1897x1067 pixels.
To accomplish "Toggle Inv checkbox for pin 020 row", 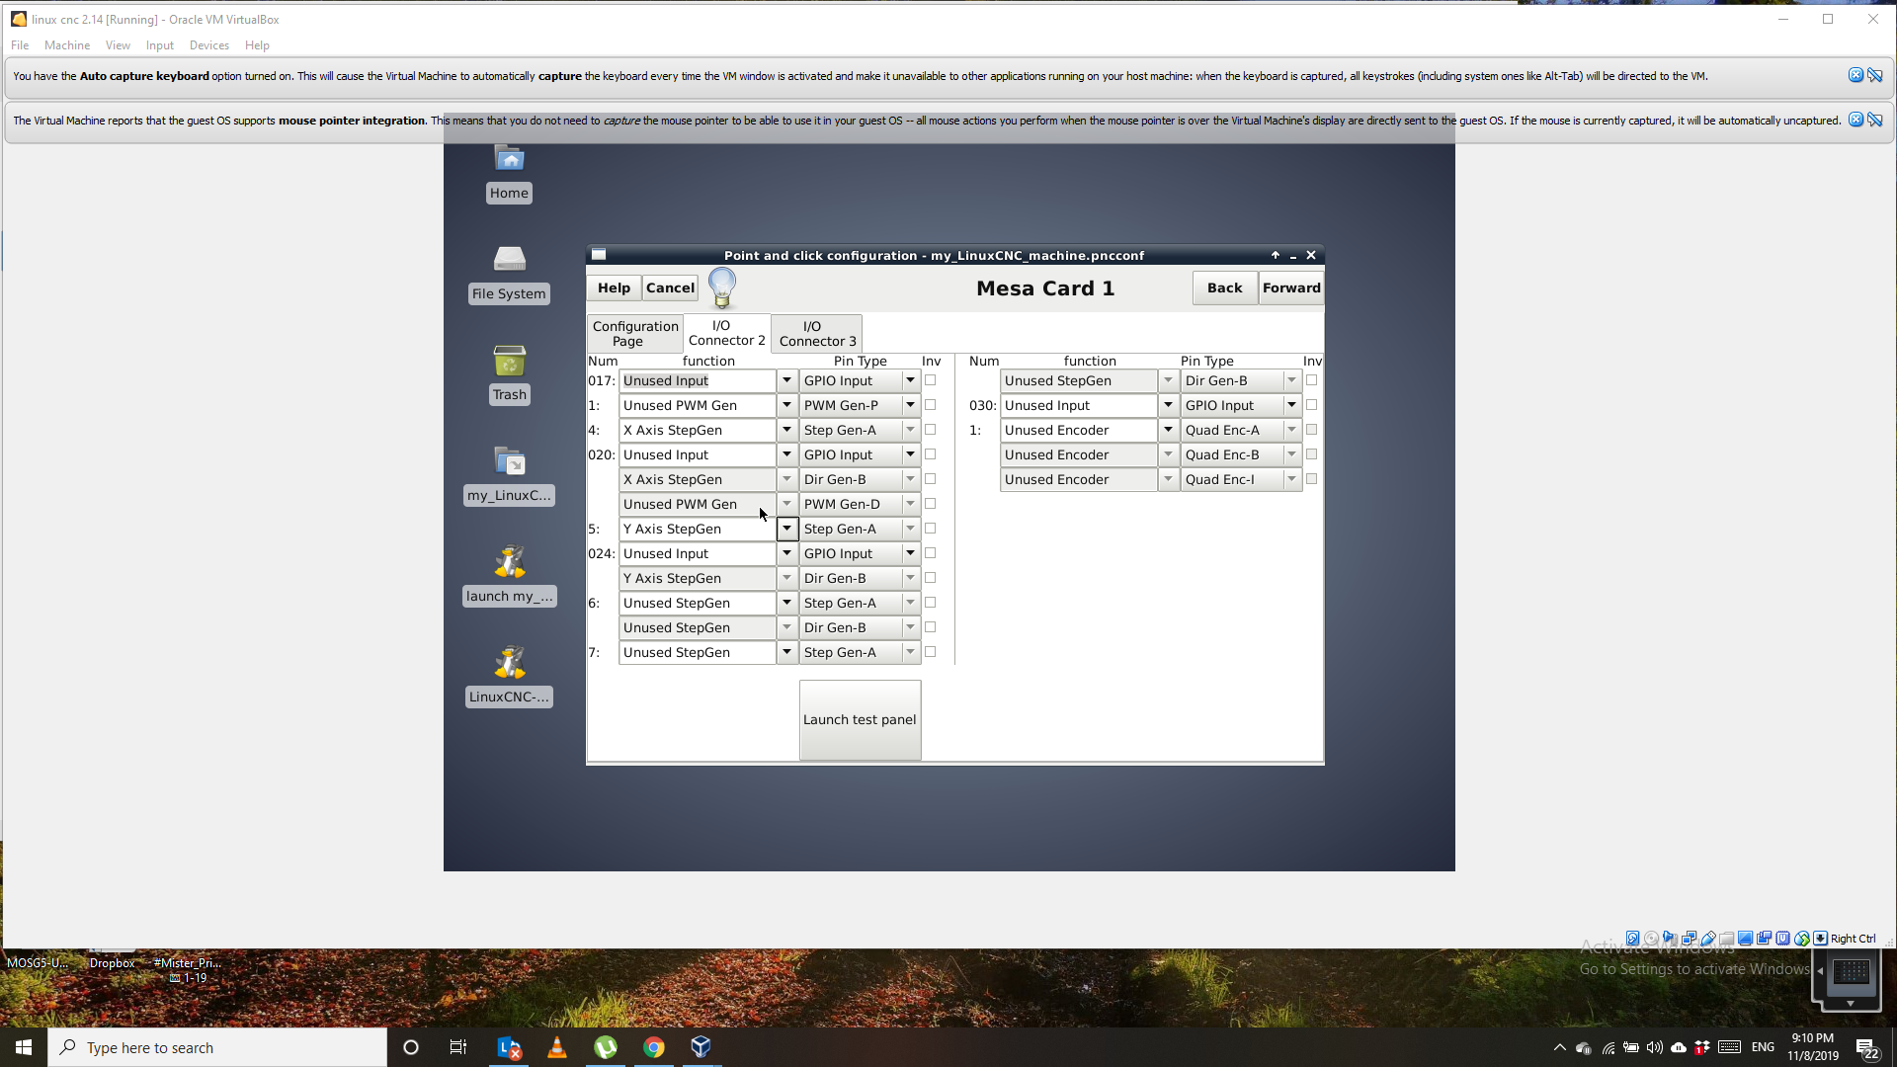I will pos(930,454).
